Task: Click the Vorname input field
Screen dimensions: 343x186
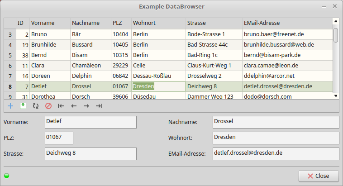Action: click(91, 122)
